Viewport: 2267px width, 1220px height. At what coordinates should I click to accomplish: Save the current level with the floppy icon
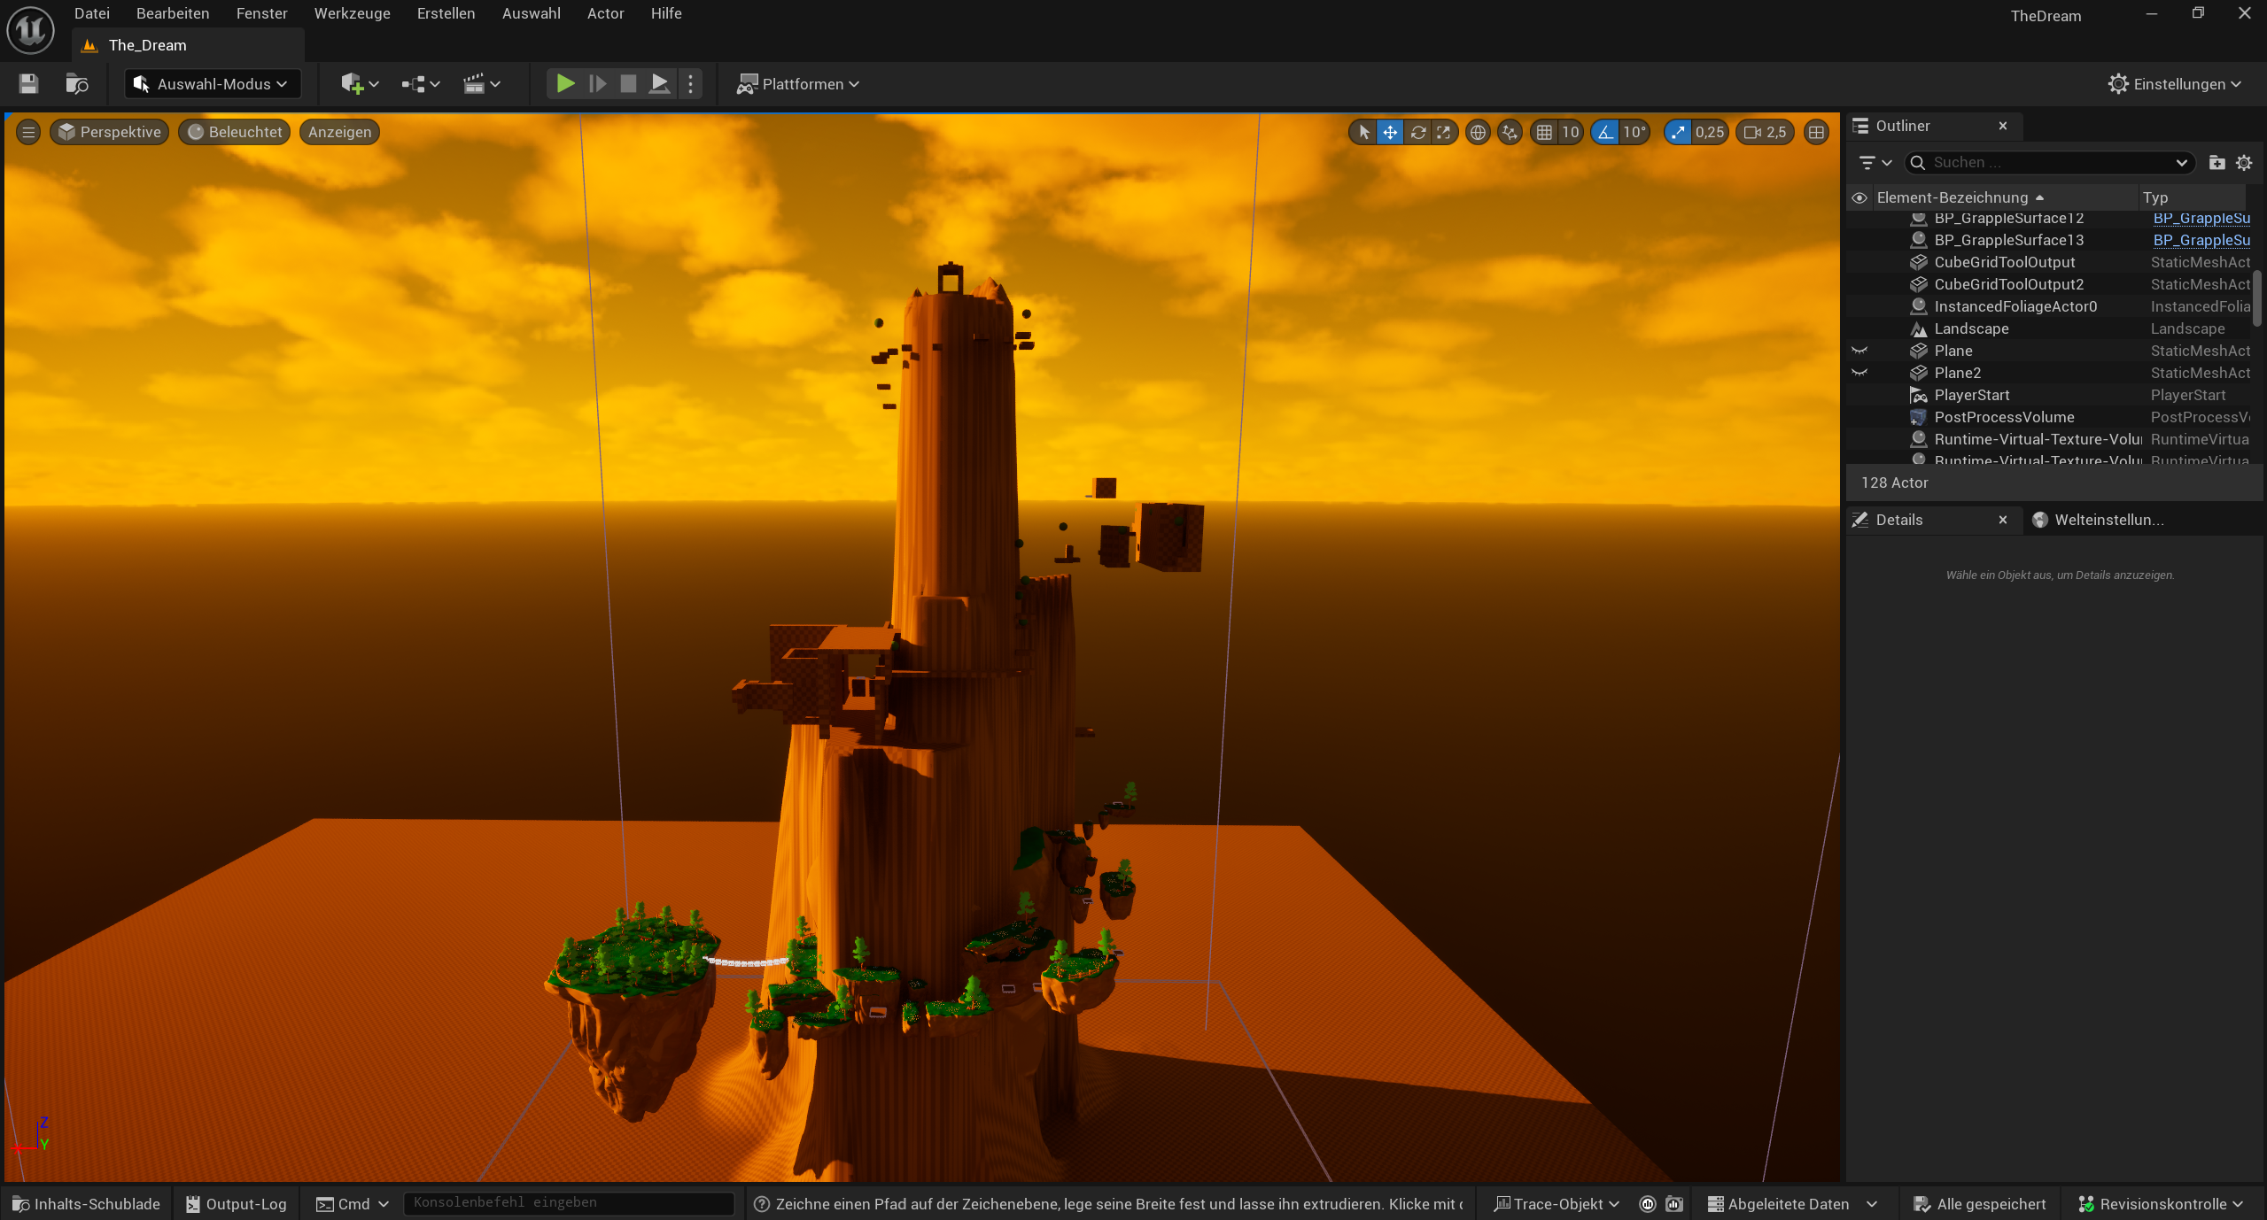click(x=28, y=84)
